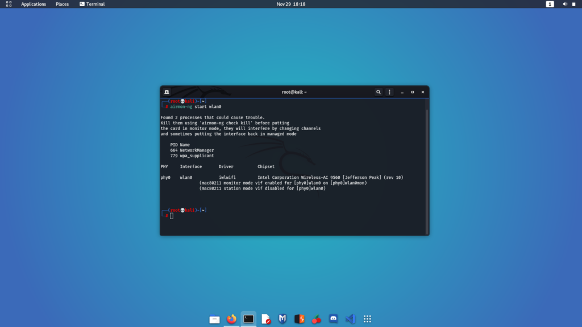Click the terminal title root@kali: ~
This screenshot has height=327, width=582.
click(x=294, y=92)
